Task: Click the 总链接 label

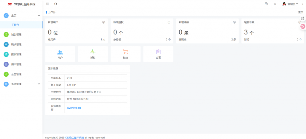Action: click(x=183, y=39)
